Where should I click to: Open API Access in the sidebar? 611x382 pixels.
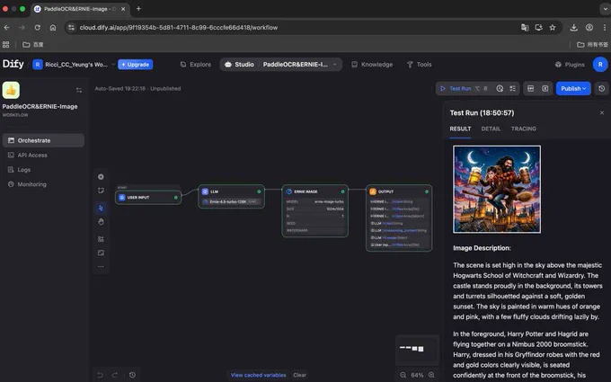43,155
